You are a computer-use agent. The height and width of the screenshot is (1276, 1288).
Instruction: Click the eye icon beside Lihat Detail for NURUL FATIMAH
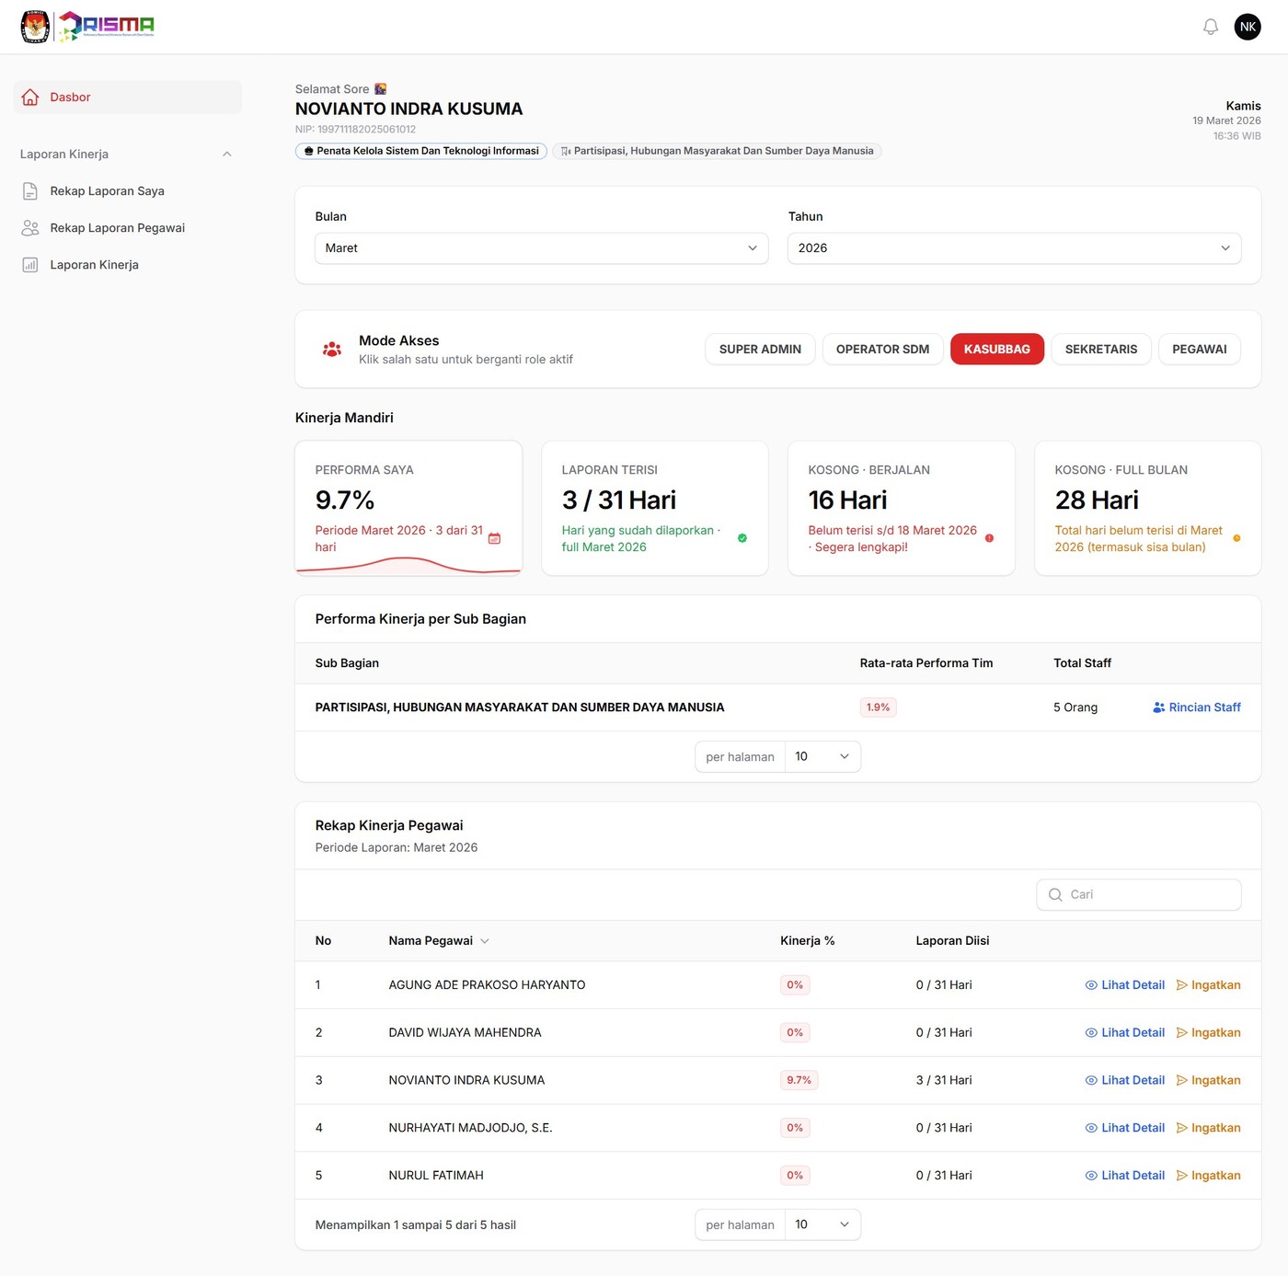click(1090, 1175)
